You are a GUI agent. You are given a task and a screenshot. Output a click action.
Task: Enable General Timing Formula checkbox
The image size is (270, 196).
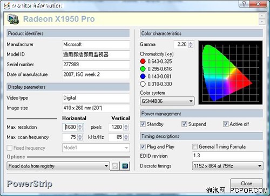[x=194, y=146]
